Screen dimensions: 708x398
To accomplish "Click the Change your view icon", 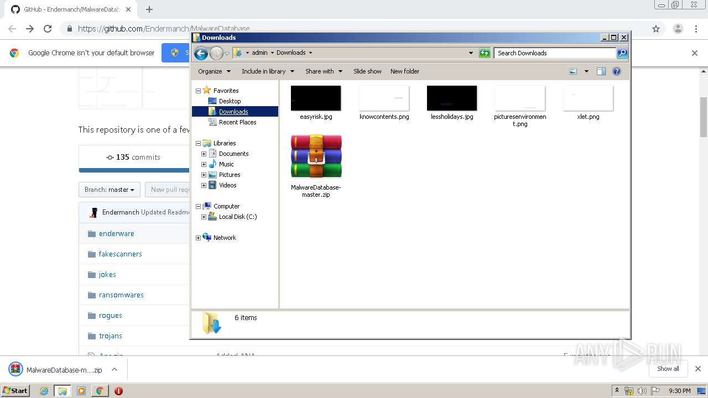I will (573, 71).
